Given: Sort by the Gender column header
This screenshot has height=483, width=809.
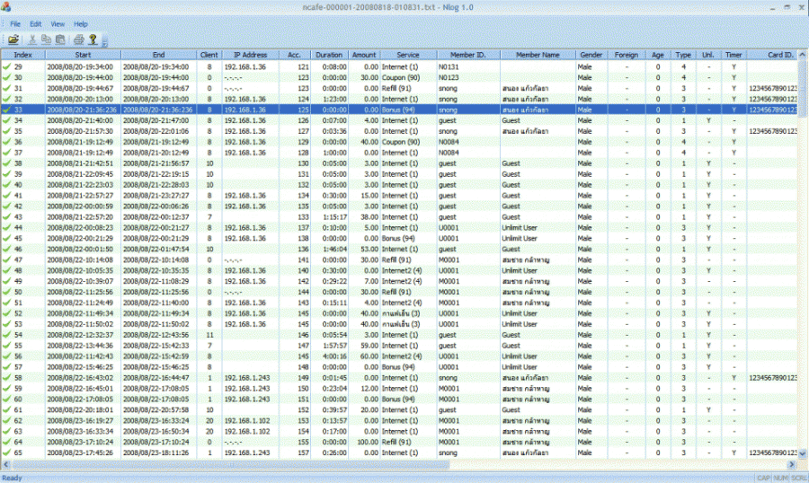Looking at the screenshot, I should coord(591,55).
